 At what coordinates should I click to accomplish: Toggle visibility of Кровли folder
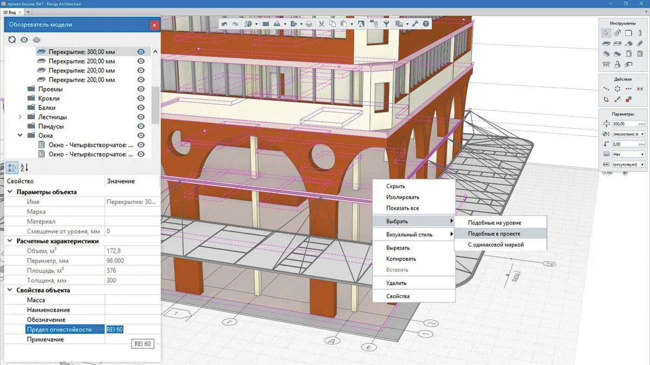(x=141, y=98)
